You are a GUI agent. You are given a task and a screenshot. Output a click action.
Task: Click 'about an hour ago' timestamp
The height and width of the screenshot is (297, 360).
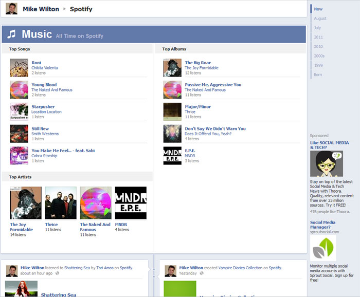[x=37, y=273]
